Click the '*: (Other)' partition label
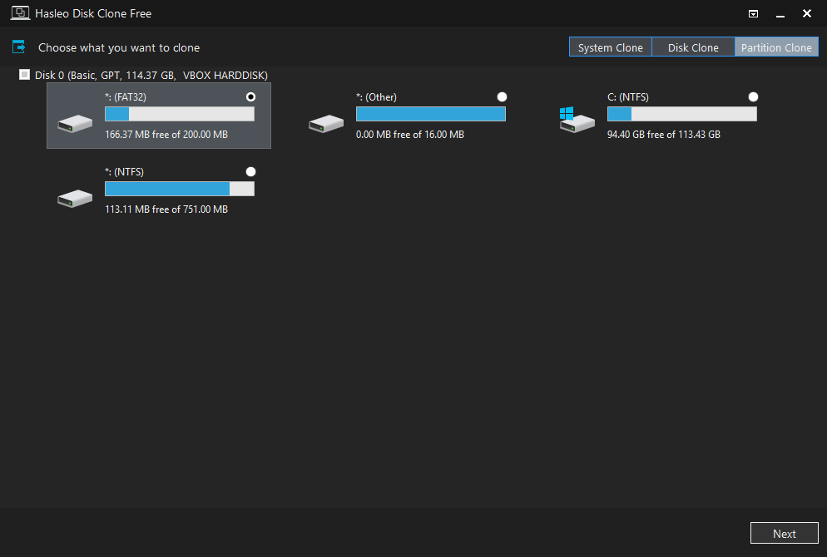Screen dimensions: 827x557 point(376,97)
